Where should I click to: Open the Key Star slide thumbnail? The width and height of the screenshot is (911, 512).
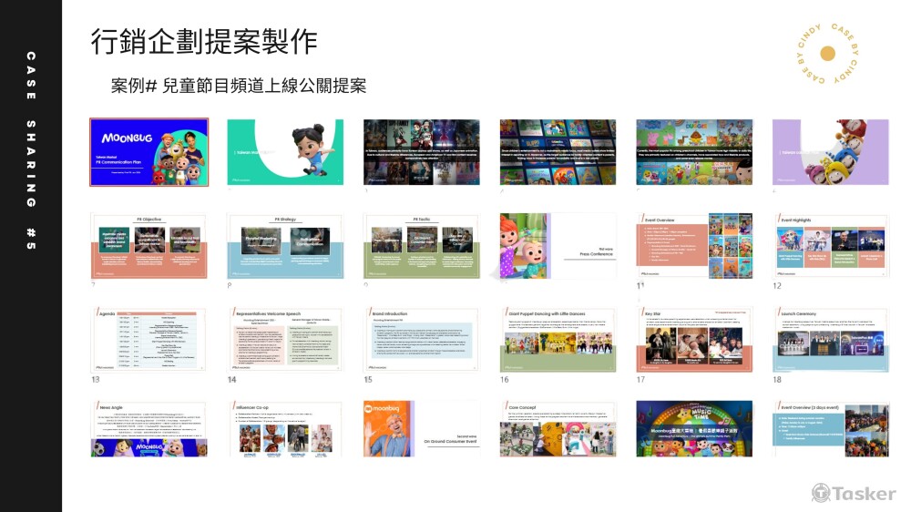694,340
